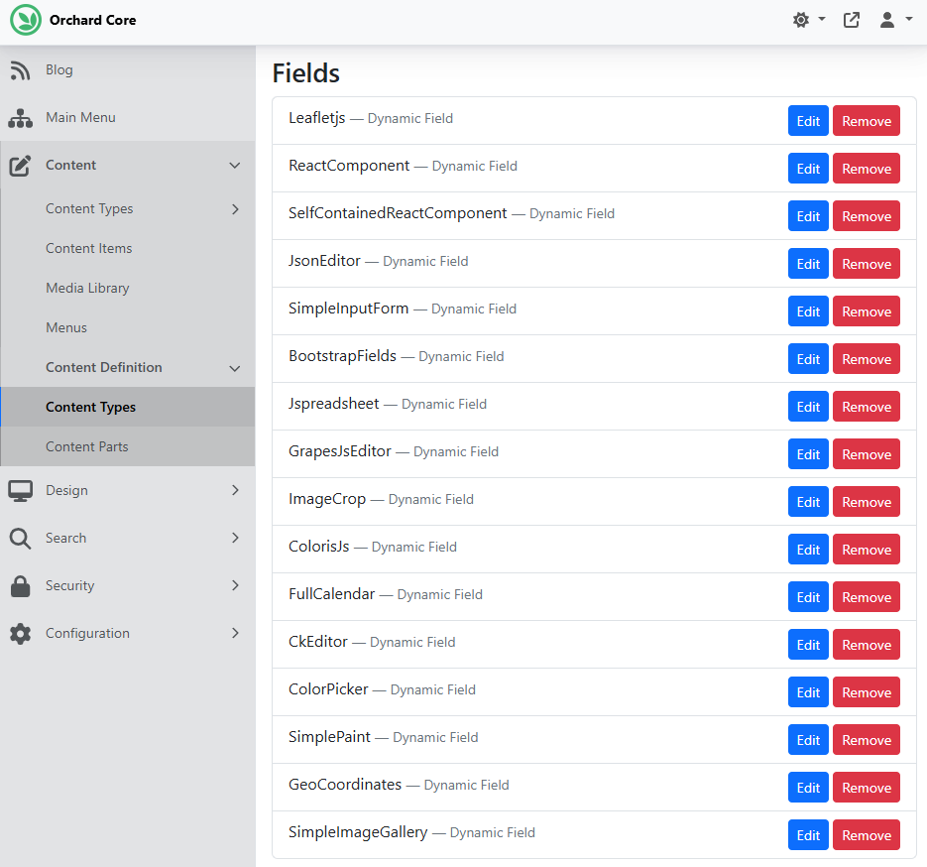Expand the Security menu chevron
The width and height of the screenshot is (927, 867).
[235, 585]
